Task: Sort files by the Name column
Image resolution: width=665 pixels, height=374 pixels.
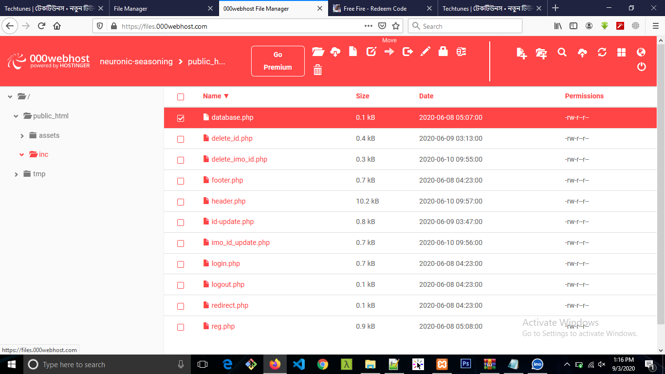Action: click(216, 96)
